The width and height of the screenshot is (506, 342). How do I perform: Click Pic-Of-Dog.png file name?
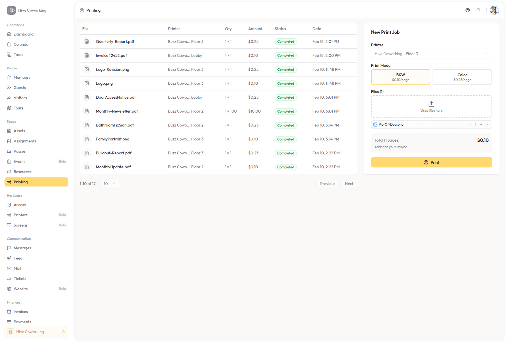tap(391, 125)
